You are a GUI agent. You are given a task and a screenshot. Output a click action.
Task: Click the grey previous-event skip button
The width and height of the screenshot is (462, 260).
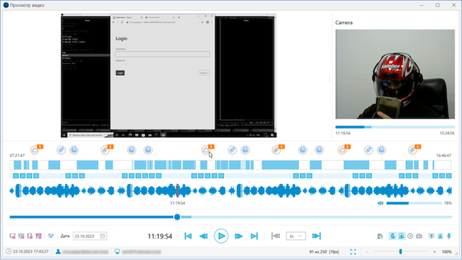(x=276, y=236)
